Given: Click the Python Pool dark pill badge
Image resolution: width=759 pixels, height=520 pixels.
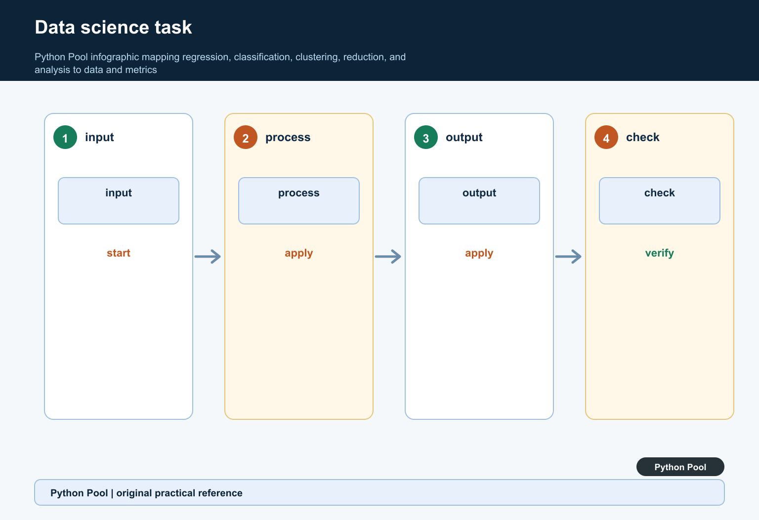Looking at the screenshot, I should pos(680,467).
